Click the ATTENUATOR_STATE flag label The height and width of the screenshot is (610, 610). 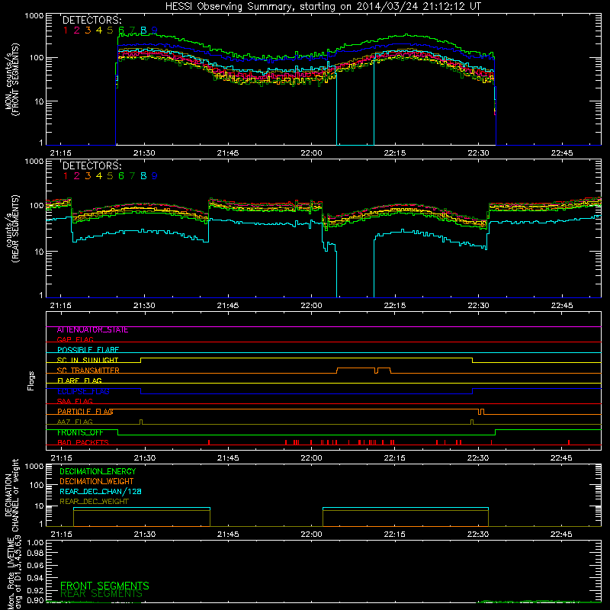[92, 330]
